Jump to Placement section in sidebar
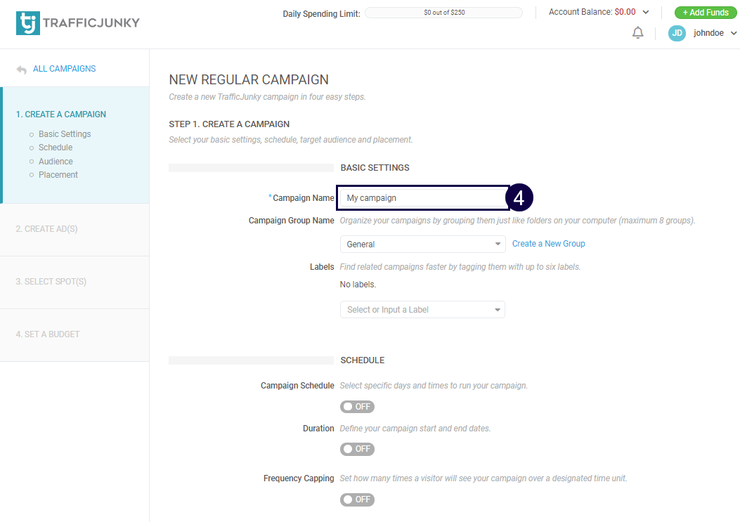740x522 pixels. pos(58,175)
